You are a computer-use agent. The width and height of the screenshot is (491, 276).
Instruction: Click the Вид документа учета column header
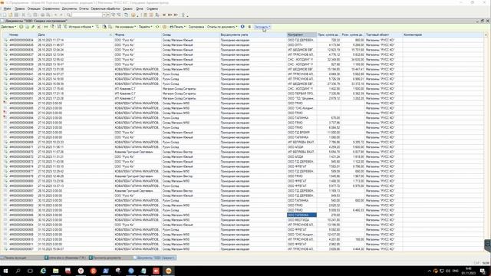253,34
